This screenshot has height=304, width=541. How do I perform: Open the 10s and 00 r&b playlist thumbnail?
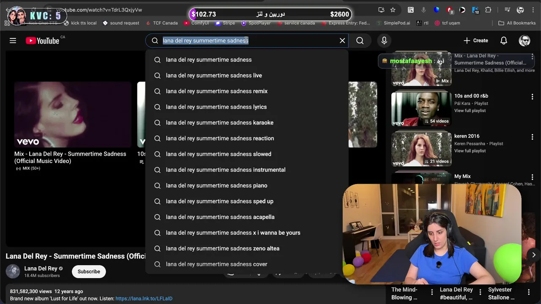click(x=421, y=109)
